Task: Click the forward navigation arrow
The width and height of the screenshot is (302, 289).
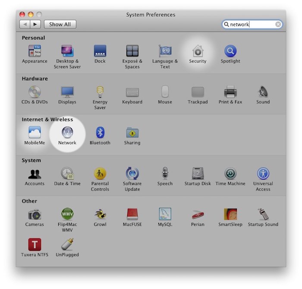Action: click(35, 25)
